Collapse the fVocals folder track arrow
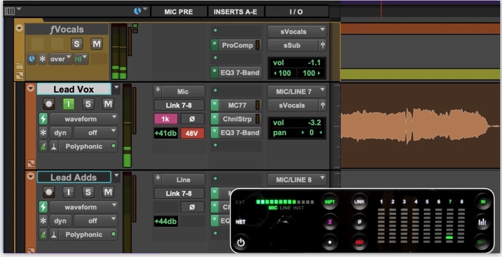 19,28
